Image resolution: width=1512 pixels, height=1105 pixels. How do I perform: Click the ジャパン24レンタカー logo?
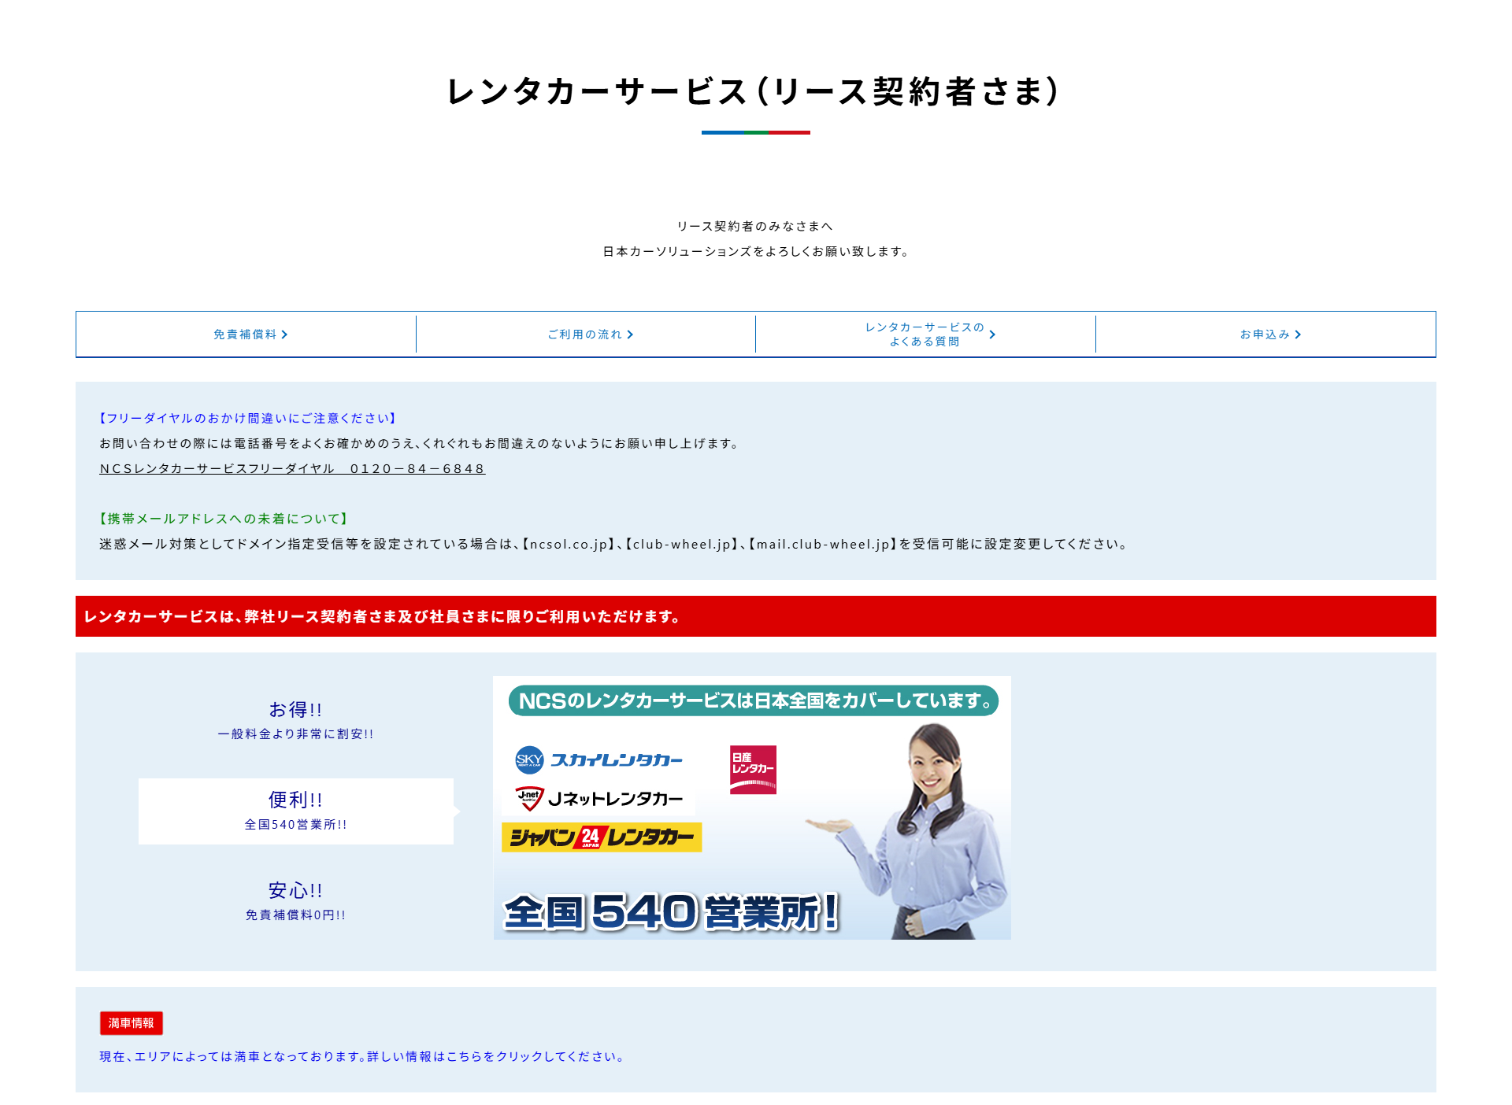[x=602, y=837]
